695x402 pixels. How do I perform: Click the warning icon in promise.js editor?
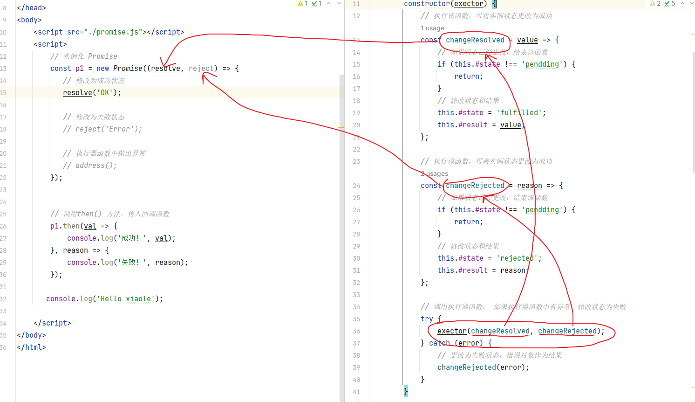pos(653,3)
